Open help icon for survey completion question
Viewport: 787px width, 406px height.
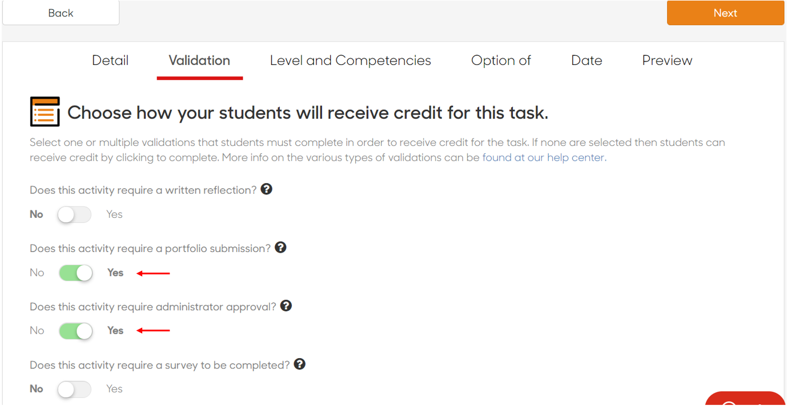pyautogui.click(x=300, y=364)
